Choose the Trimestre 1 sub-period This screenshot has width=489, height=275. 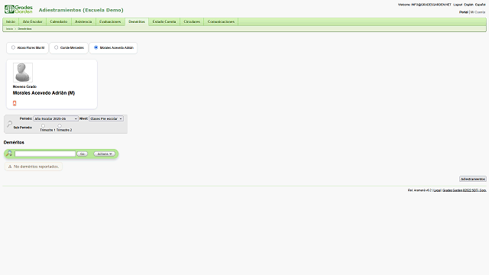pos(43,125)
